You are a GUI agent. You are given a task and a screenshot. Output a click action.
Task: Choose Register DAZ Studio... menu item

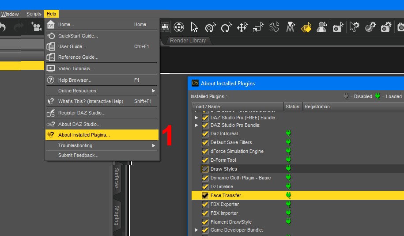102,113
